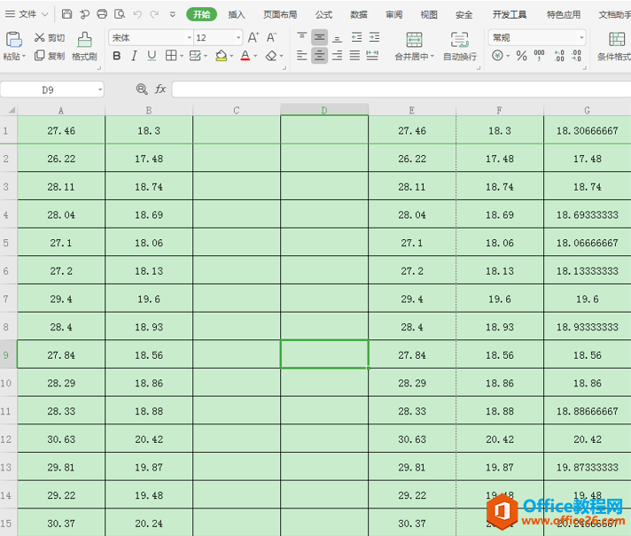Open number format dropdown (常规)

point(581,38)
